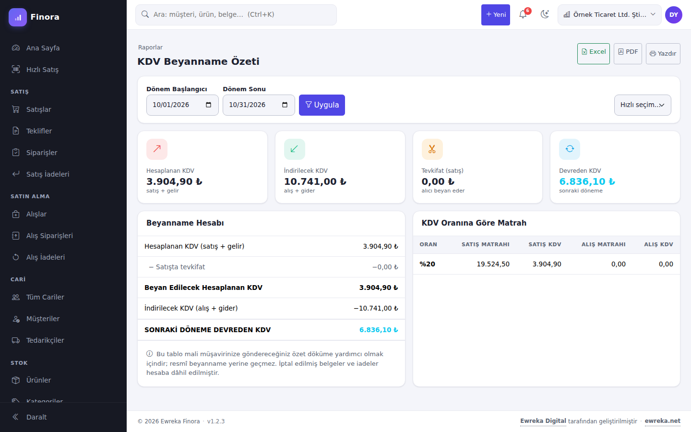691x432 pixels.
Task: Click the info icon in the note
Action: (150, 354)
